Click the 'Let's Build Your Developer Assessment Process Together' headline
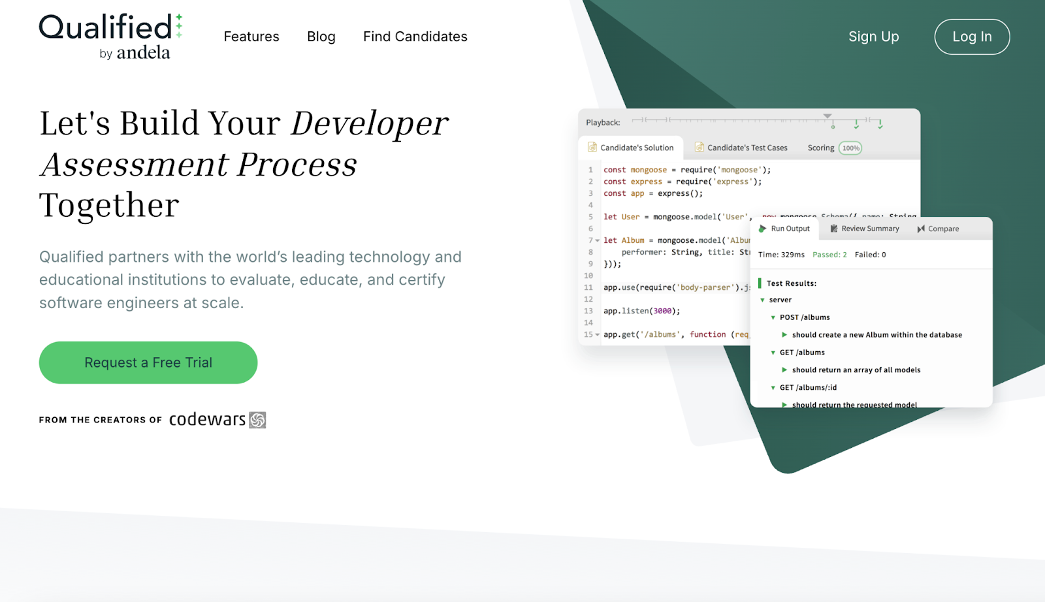1045x602 pixels. click(244, 164)
